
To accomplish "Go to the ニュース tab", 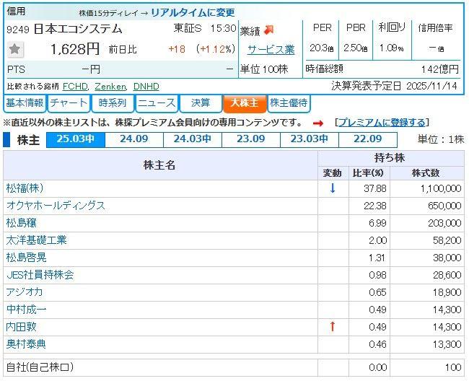I will (x=157, y=103).
